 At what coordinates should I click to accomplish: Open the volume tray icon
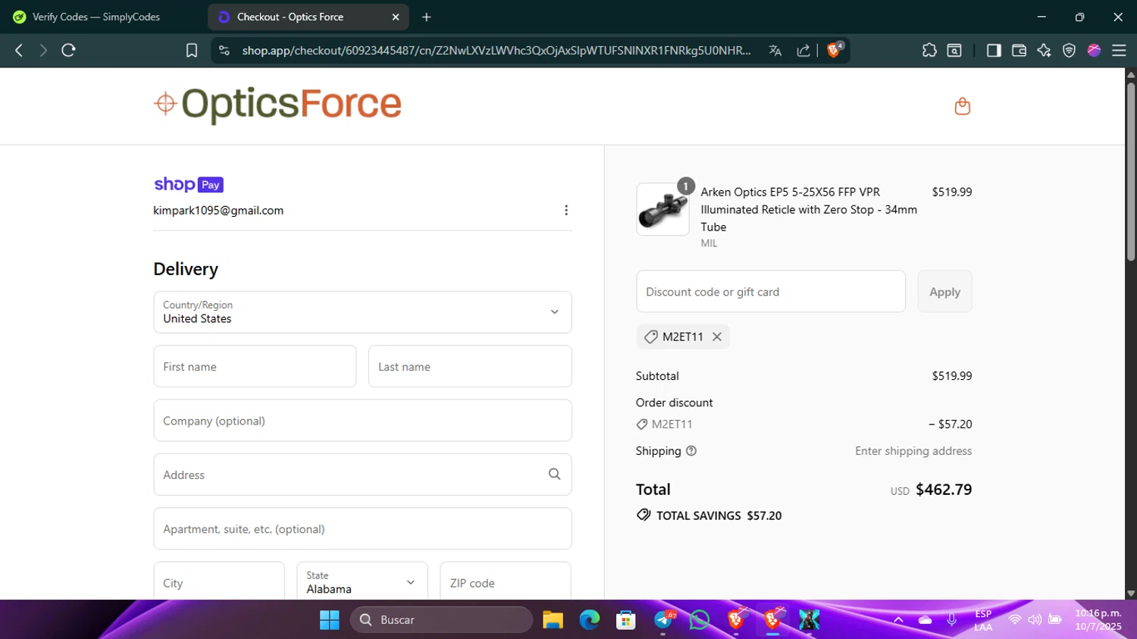pos(1035,620)
